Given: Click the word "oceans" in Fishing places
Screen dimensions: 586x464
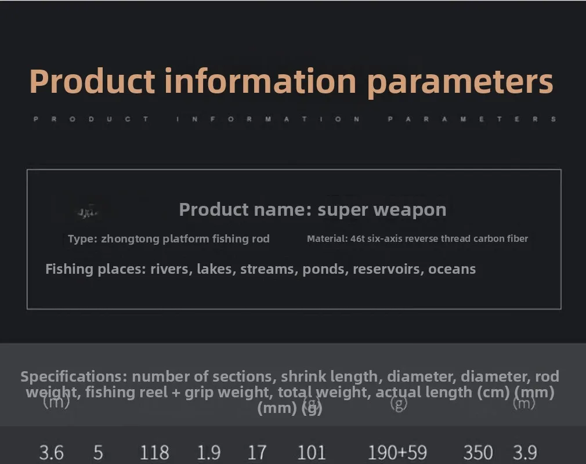Looking at the screenshot, I should pyautogui.click(x=452, y=269).
